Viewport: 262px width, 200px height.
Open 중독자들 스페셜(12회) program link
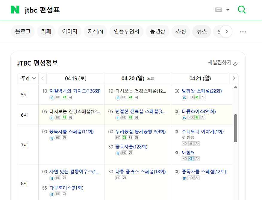coord(204,172)
